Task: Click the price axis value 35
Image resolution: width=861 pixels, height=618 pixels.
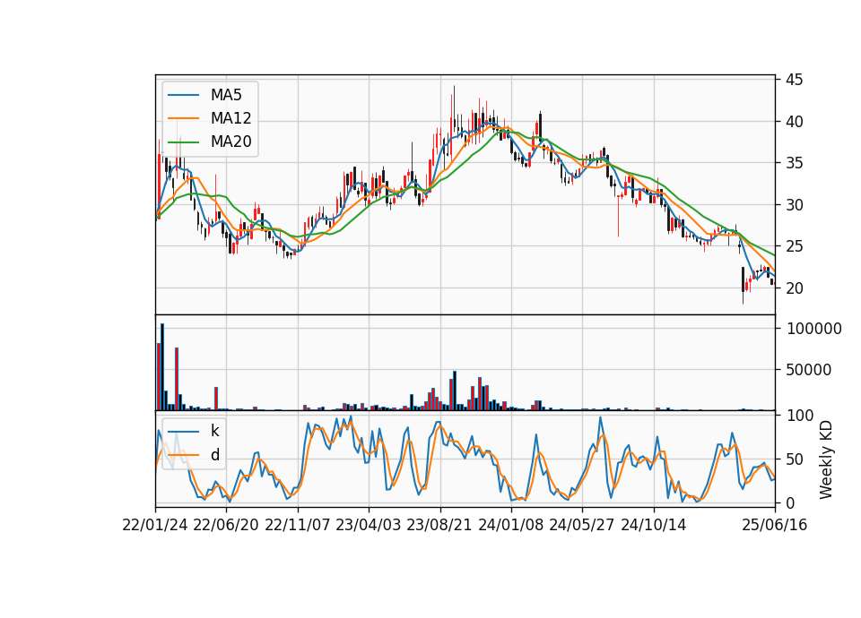Action: [794, 163]
